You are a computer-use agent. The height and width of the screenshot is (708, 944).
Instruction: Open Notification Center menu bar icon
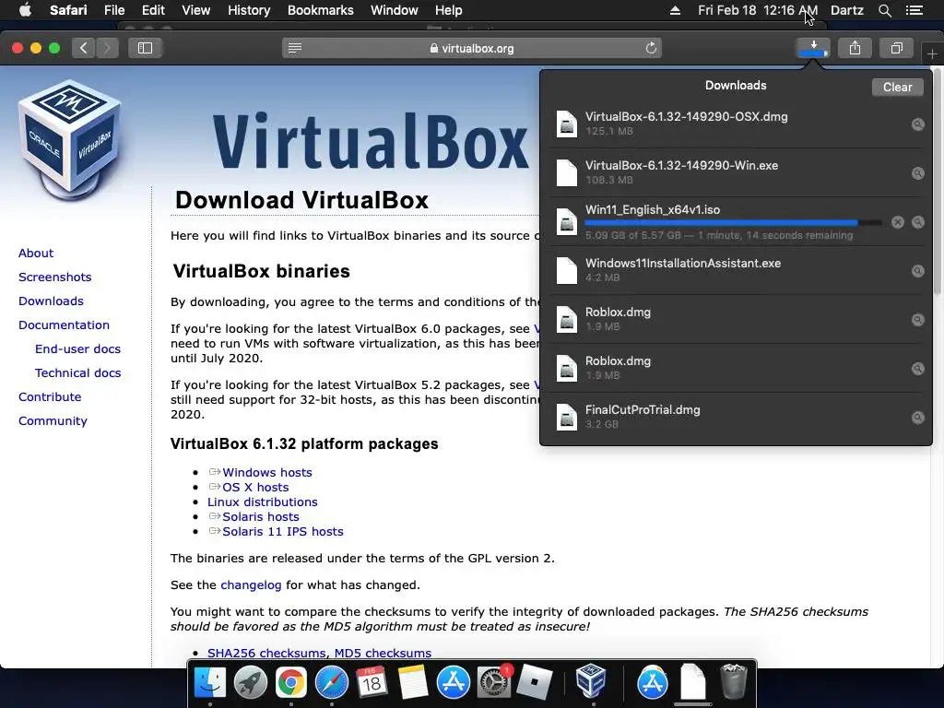(914, 10)
